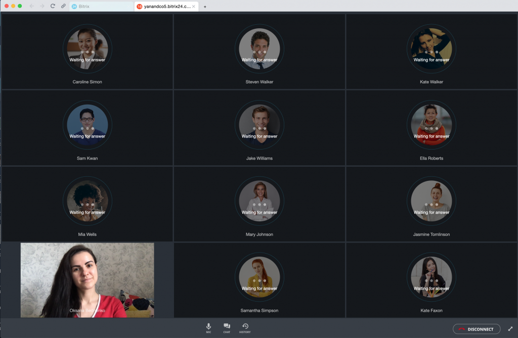The height and width of the screenshot is (338, 518).
Task: Toggle fullscreen with the expand arrows icon
Action: 510,329
